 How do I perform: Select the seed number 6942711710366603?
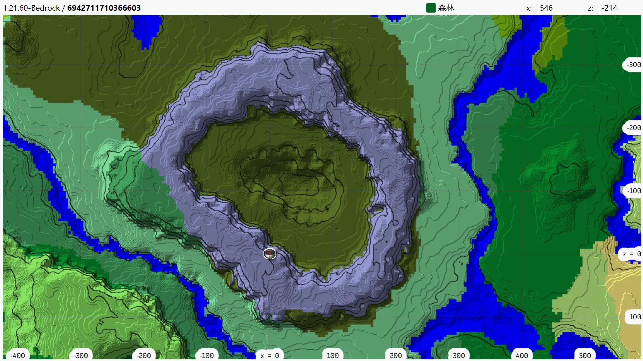tap(104, 8)
